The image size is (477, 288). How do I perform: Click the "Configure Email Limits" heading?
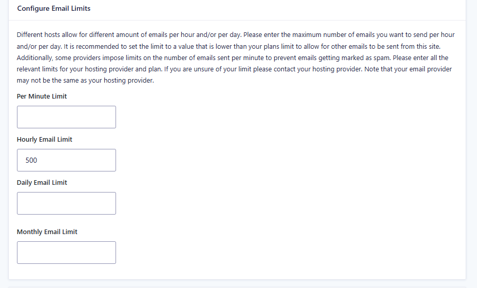point(53,9)
